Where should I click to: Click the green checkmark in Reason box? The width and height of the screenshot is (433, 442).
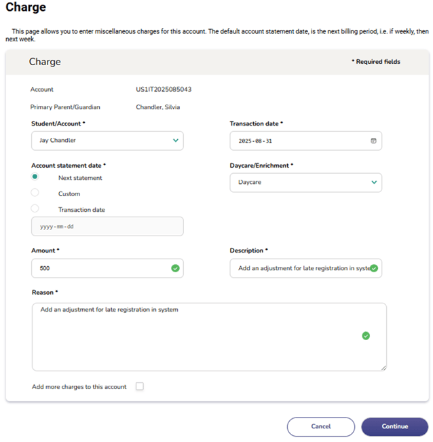point(366,335)
